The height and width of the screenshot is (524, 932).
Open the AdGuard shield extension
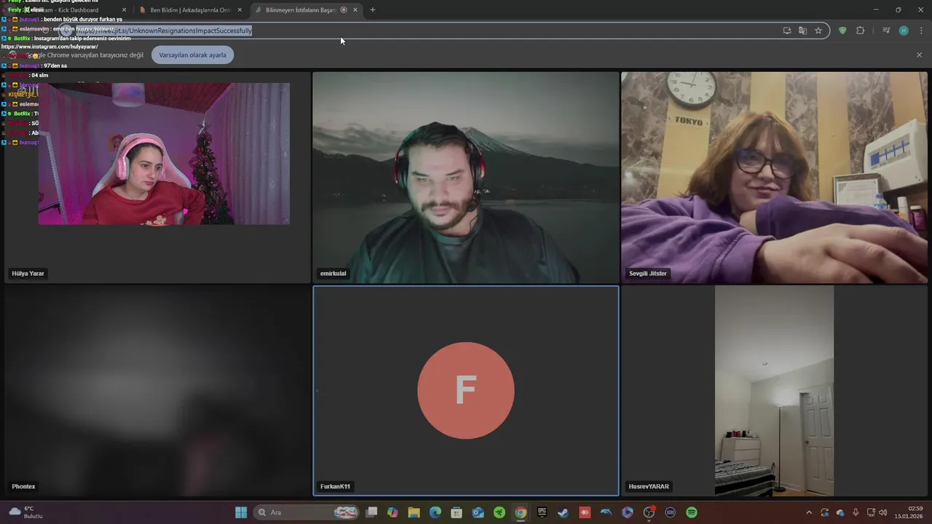tap(842, 31)
